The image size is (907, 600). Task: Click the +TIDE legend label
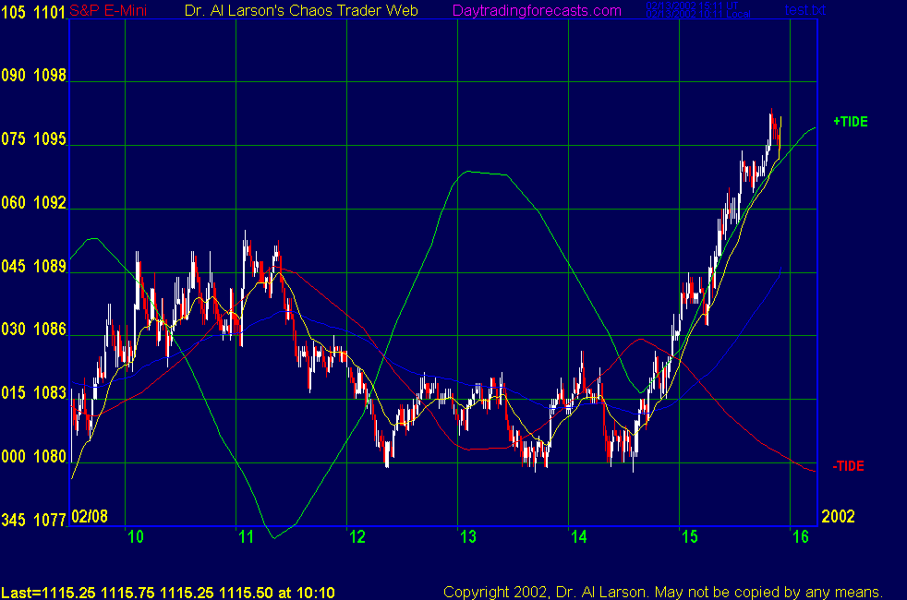(850, 122)
